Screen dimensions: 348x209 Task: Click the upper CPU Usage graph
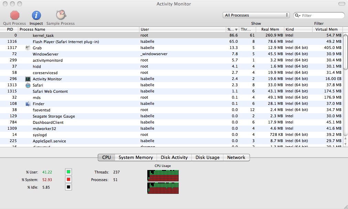[163, 176]
